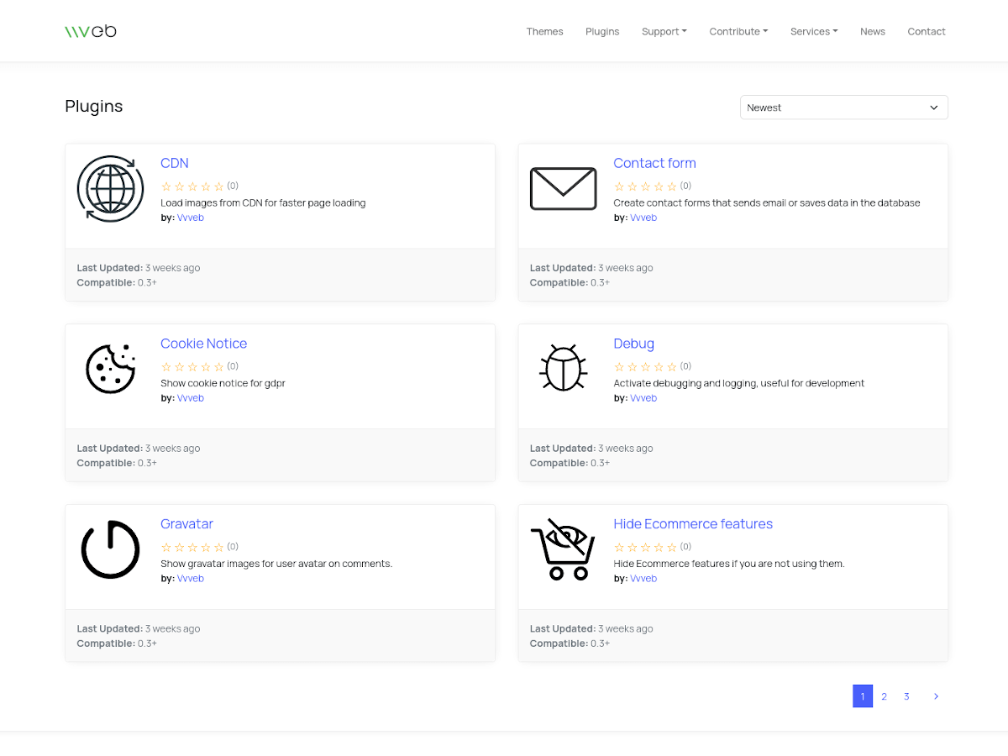Expand the Contribute menu dropdown
The width and height of the screenshot is (1008, 756).
[x=738, y=31]
